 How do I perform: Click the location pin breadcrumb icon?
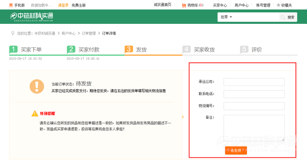tap(13, 33)
